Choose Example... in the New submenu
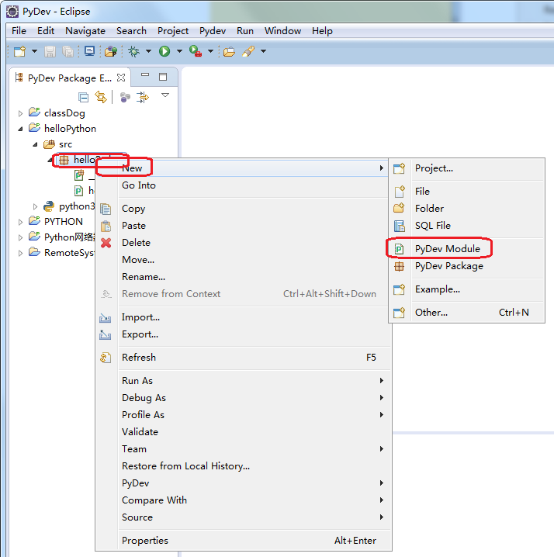Viewport: 554px width, 557px height. pos(466,289)
